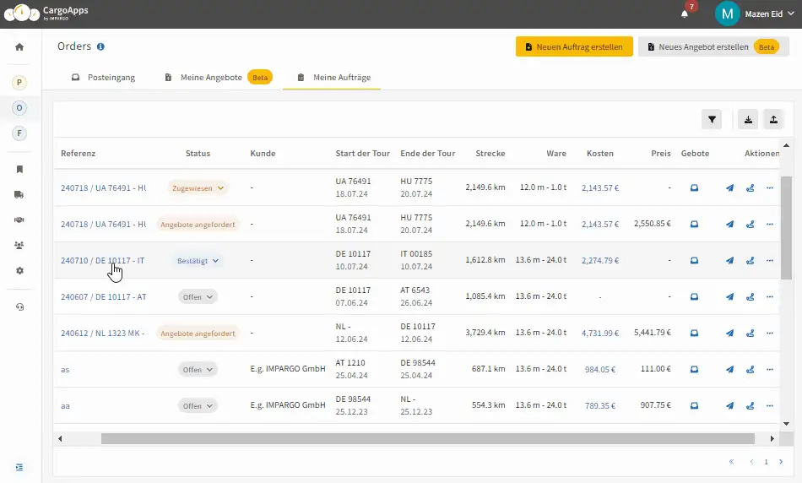Open Gebote inbox icon for 240710 order

(x=695, y=260)
